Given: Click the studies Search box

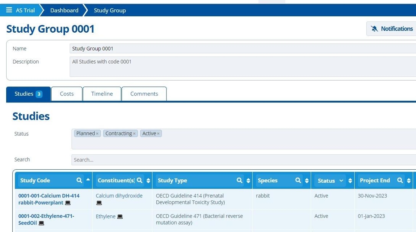Looking at the screenshot, I should click(x=244, y=160).
